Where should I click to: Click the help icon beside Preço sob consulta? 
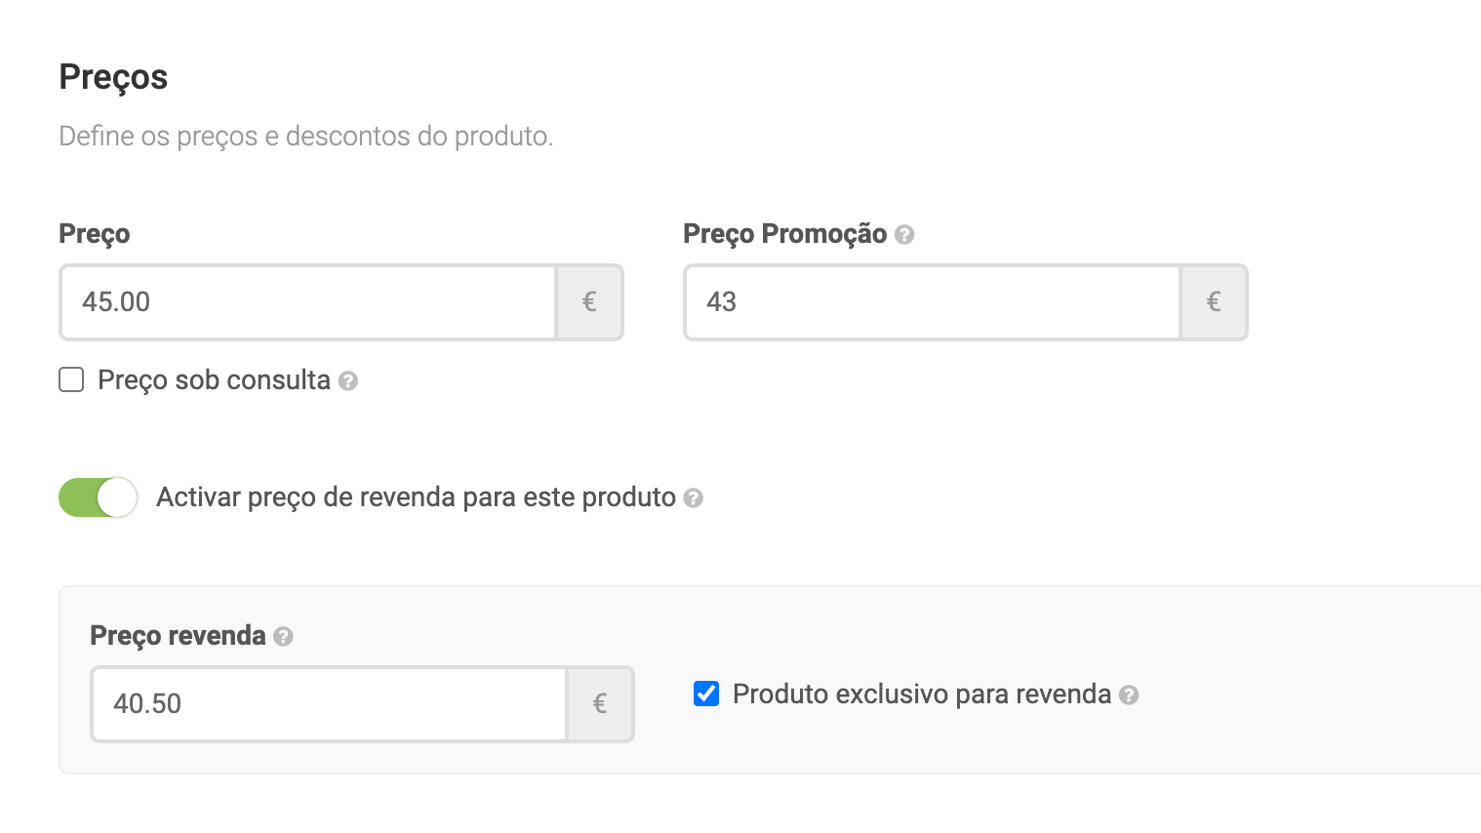pos(350,381)
